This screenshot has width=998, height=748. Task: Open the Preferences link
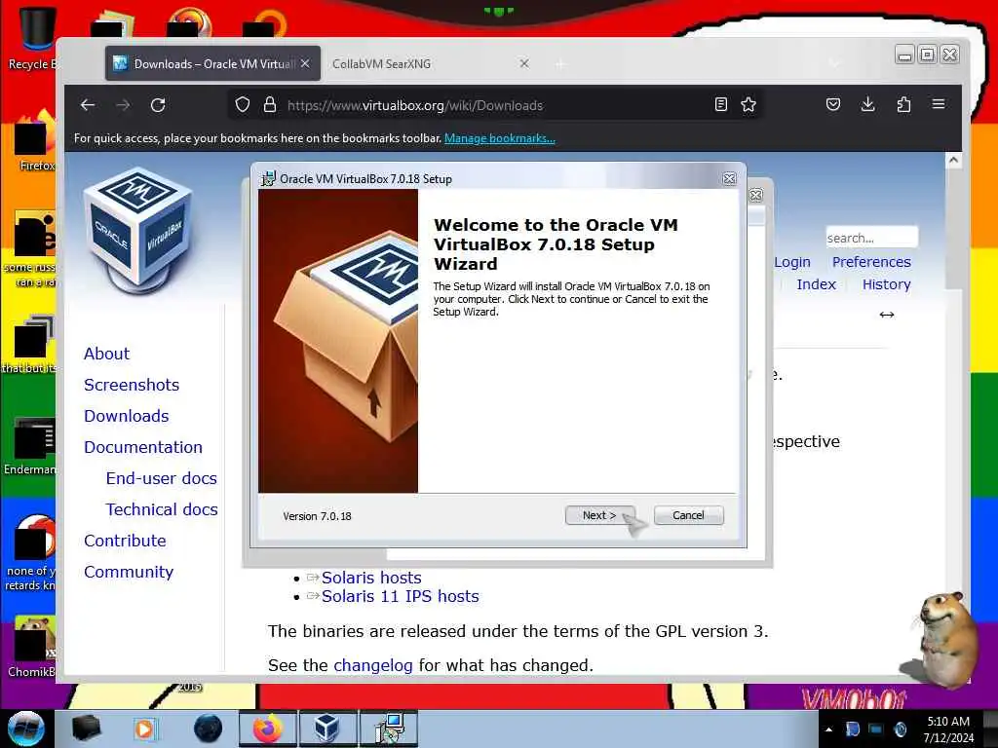click(x=871, y=262)
